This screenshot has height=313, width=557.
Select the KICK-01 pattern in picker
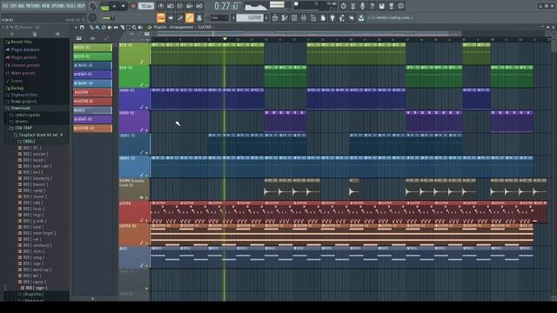pos(93,47)
